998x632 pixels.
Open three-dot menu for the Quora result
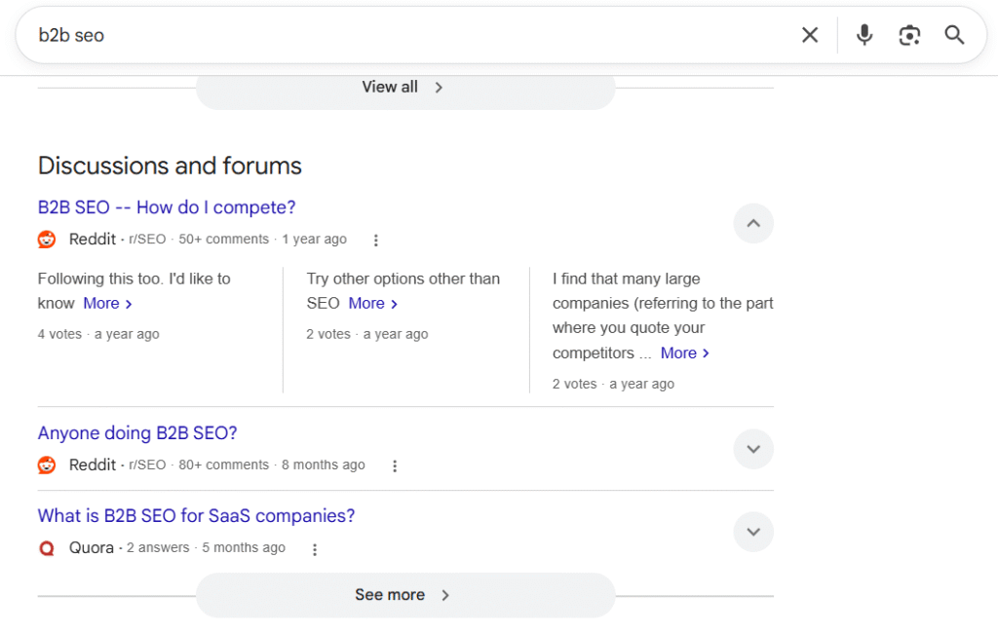[x=315, y=548]
